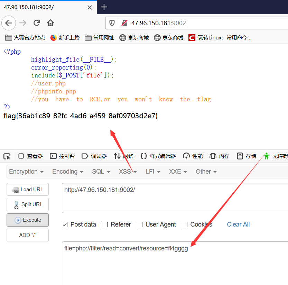Focus the post data text area
This screenshot has height=285, width=288.
click(175, 263)
